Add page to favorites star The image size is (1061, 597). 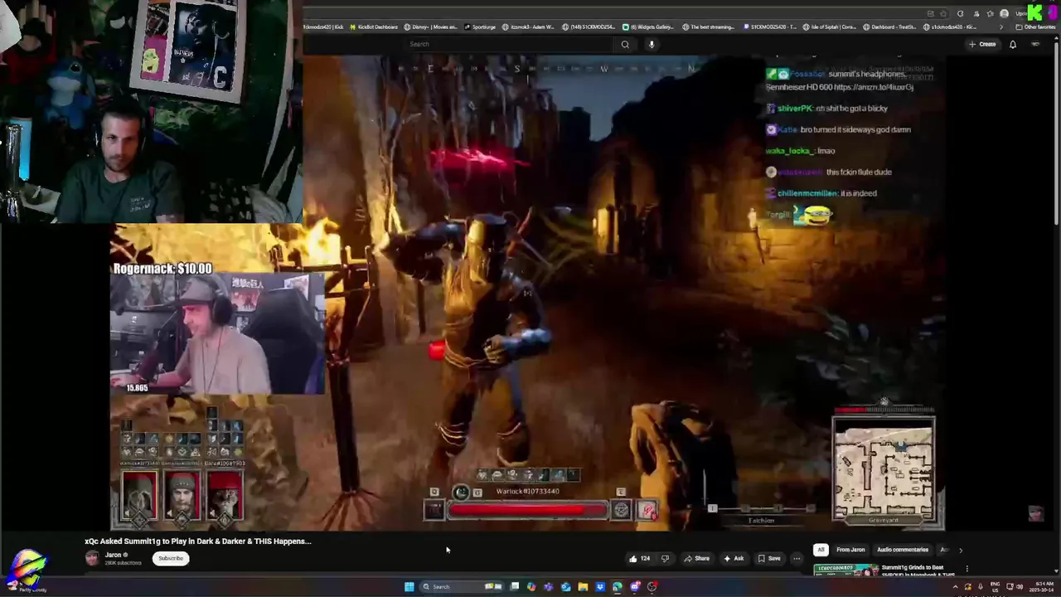pyautogui.click(x=943, y=14)
